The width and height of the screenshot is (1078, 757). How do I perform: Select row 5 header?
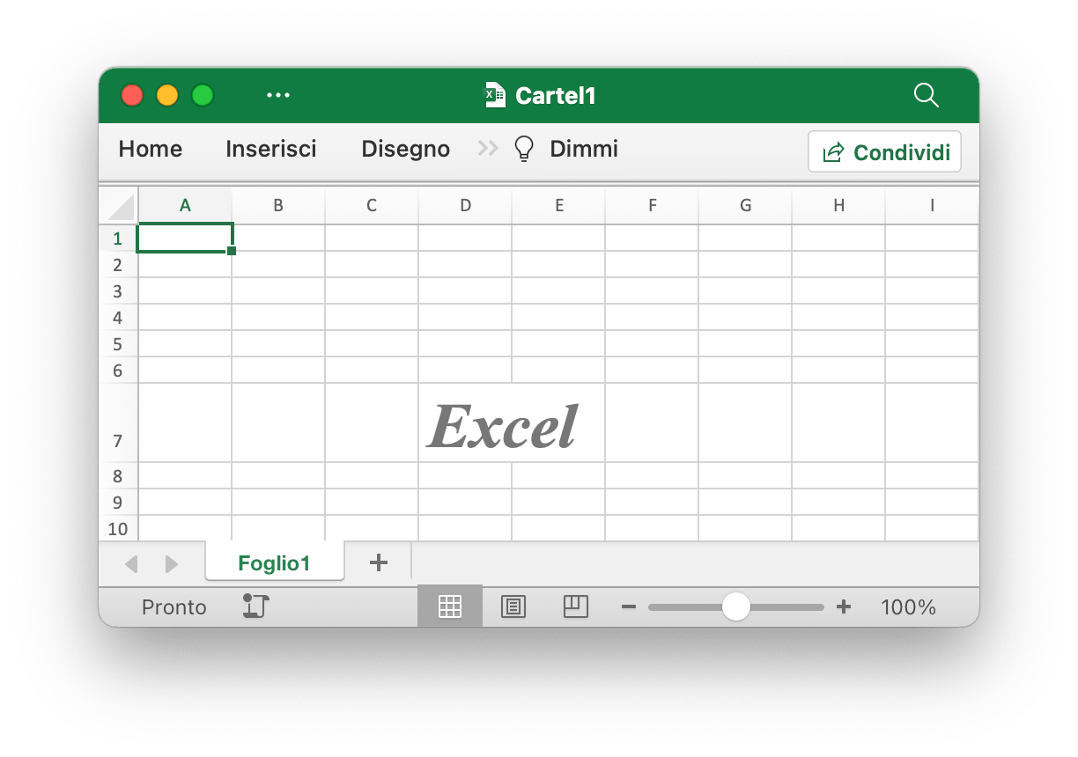click(x=118, y=343)
